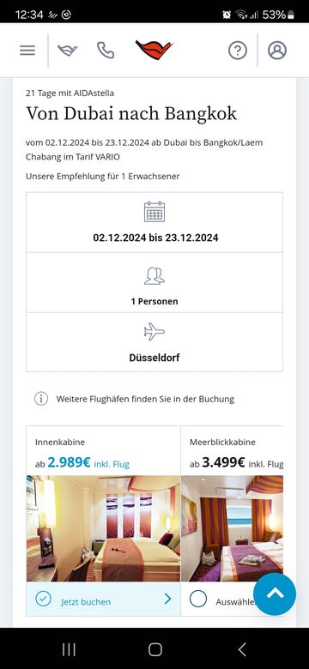This screenshot has height=669, width=309.
Task: Tap the airplane icon for departure airport
Action: [x=154, y=332]
